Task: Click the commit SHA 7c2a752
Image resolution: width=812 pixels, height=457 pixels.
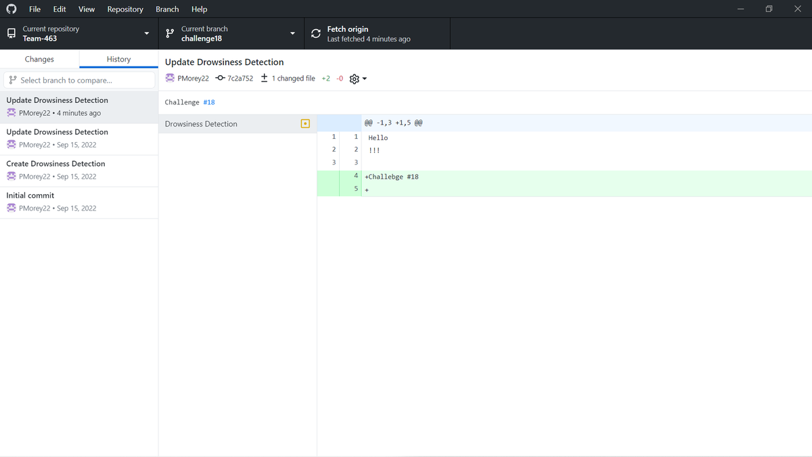Action: point(240,79)
